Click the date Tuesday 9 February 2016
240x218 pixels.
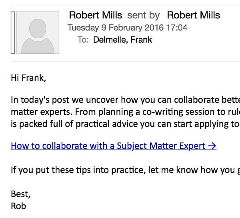116,27
